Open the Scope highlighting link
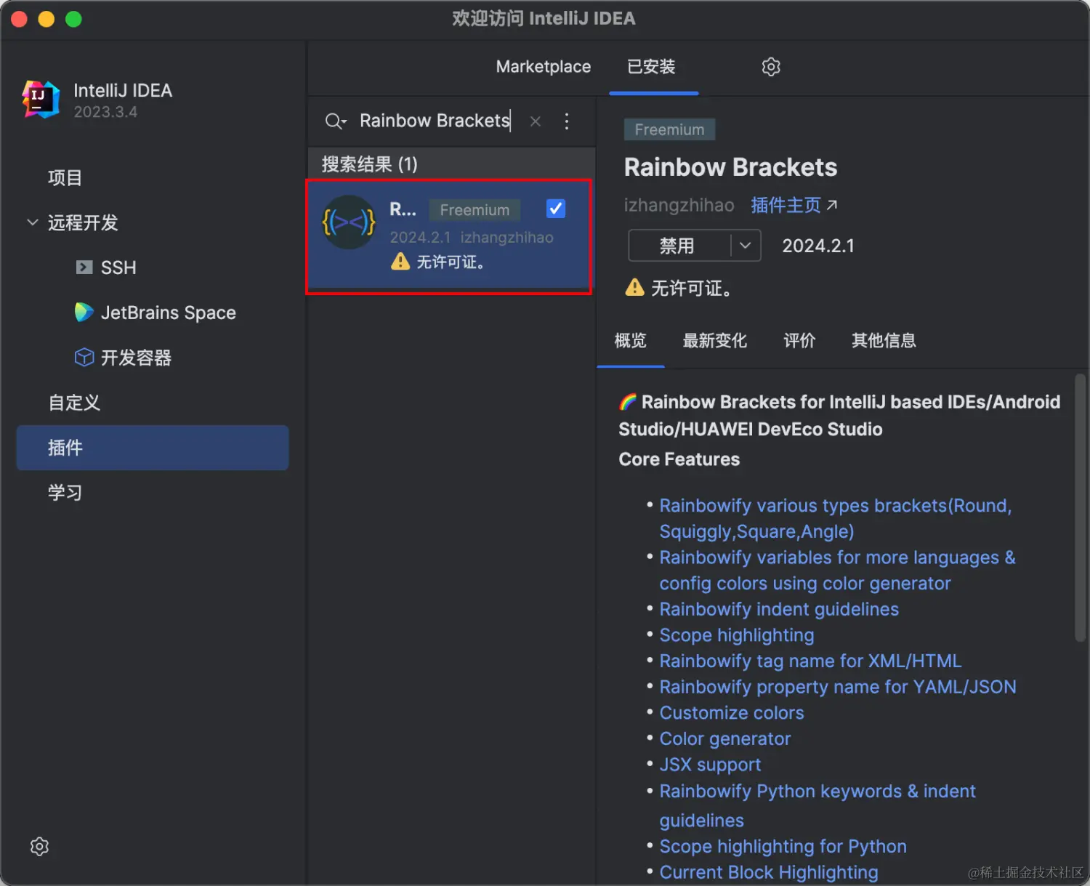The width and height of the screenshot is (1090, 886). 736,635
